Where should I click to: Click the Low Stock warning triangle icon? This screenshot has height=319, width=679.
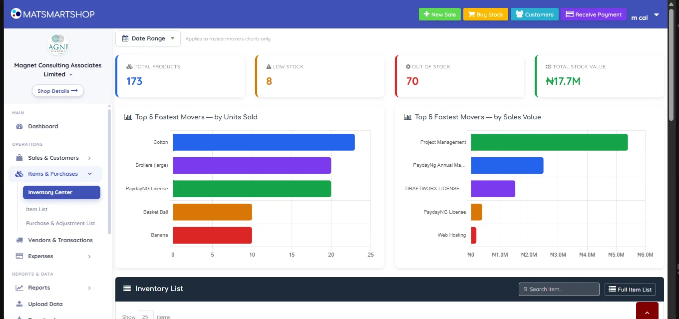point(269,66)
